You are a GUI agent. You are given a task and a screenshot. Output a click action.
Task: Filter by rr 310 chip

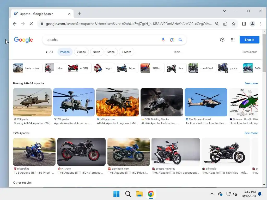[x=80, y=68]
